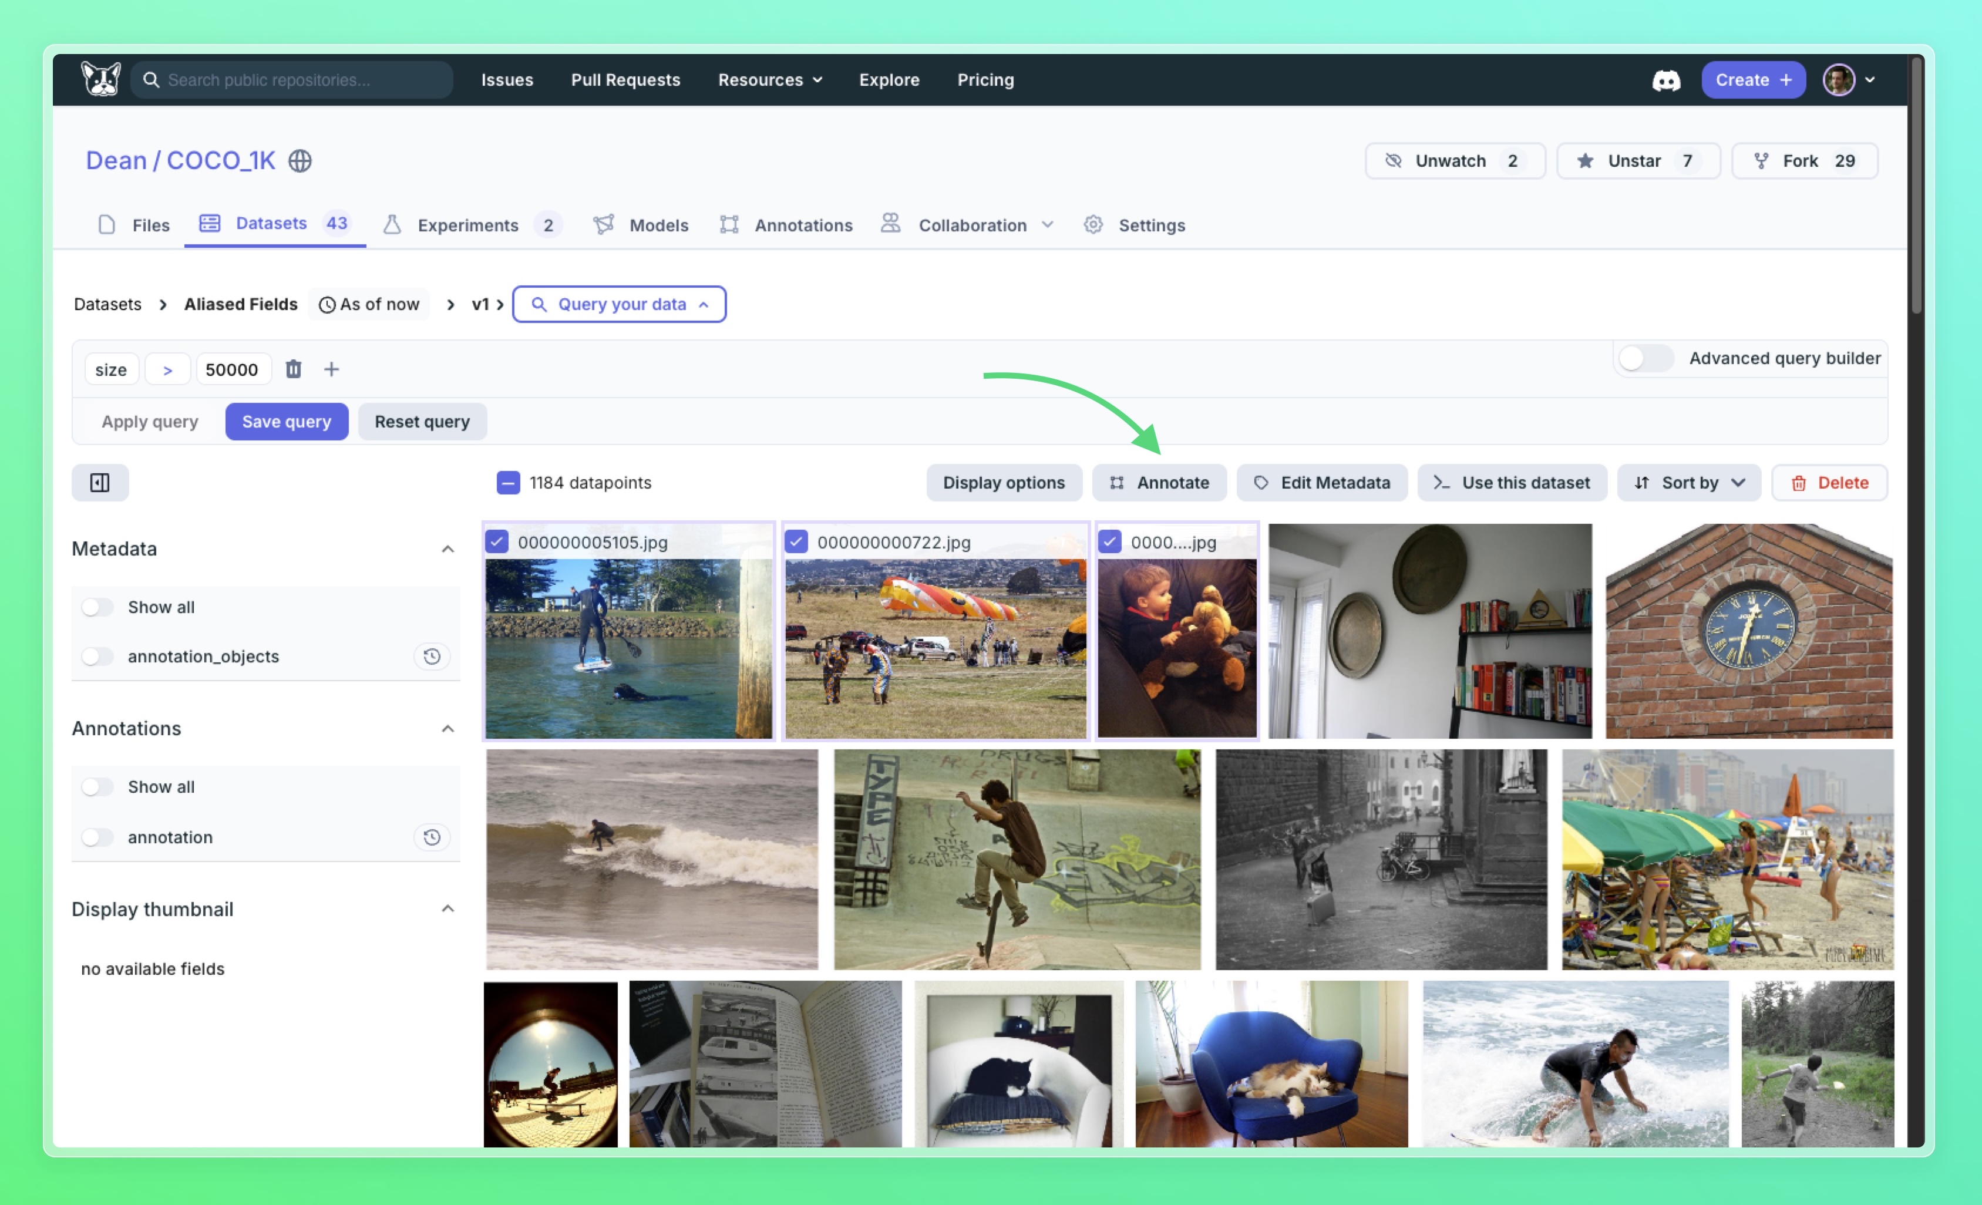
Task: Click the Discord icon in header
Action: point(1666,80)
